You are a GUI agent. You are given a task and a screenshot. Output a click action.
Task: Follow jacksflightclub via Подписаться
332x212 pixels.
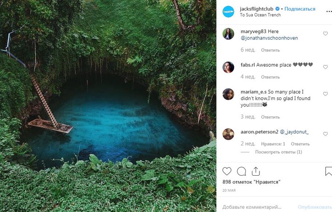point(300,9)
